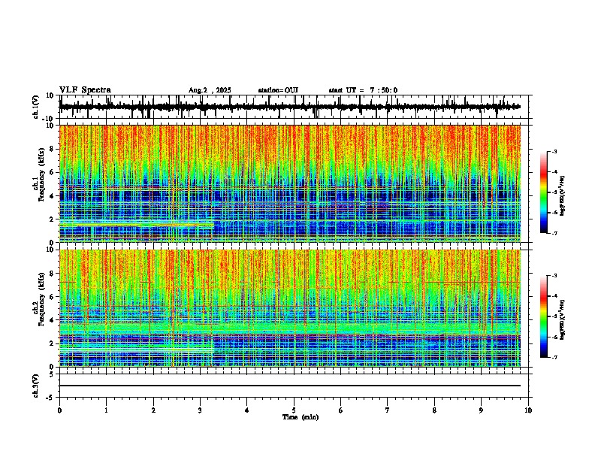The height and width of the screenshot is (460, 595).
Task: Click the ch.1 voltage waveform trace
Action: [x=290, y=107]
